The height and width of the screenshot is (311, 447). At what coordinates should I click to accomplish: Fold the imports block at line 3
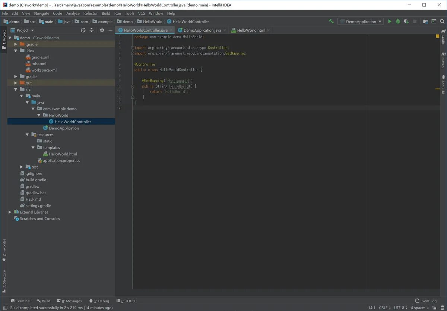(x=133, y=48)
